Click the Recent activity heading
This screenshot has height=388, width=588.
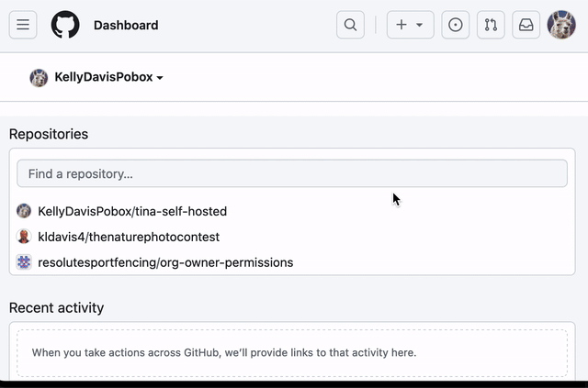pyautogui.click(x=56, y=308)
